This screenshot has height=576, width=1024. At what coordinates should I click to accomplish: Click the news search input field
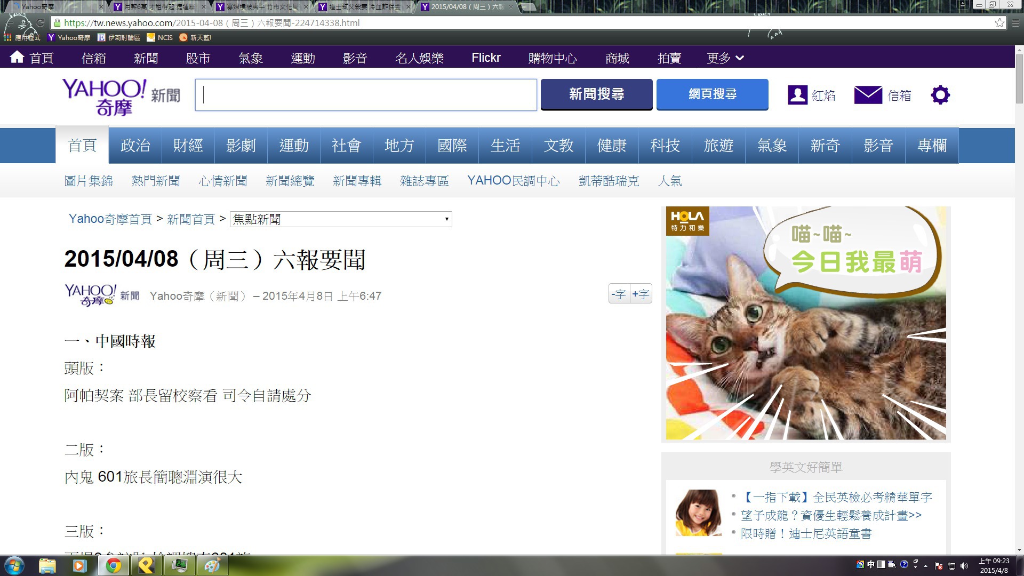coord(366,95)
